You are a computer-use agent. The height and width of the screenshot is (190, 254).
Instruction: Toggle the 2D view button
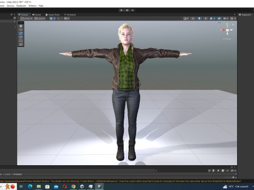[x=193, y=18]
